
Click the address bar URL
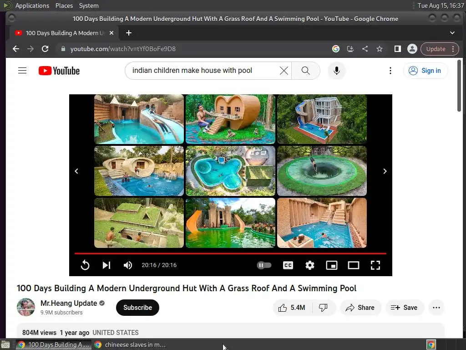click(123, 49)
